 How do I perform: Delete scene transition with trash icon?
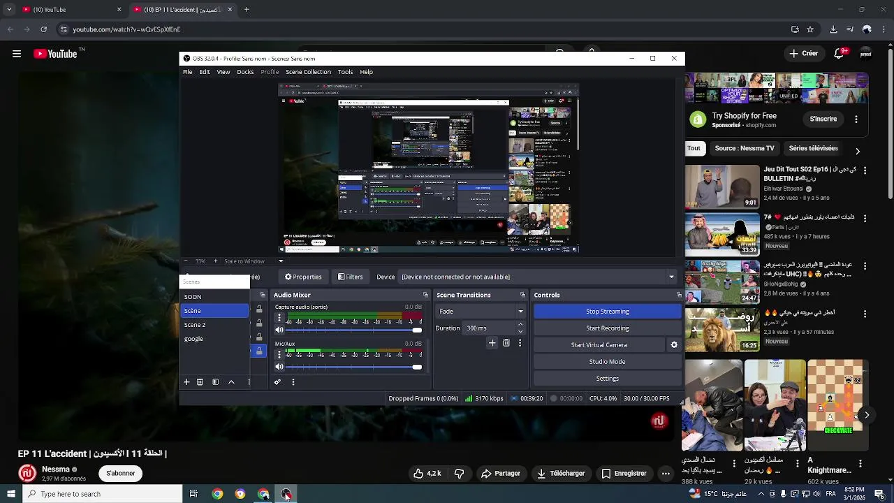[506, 343]
